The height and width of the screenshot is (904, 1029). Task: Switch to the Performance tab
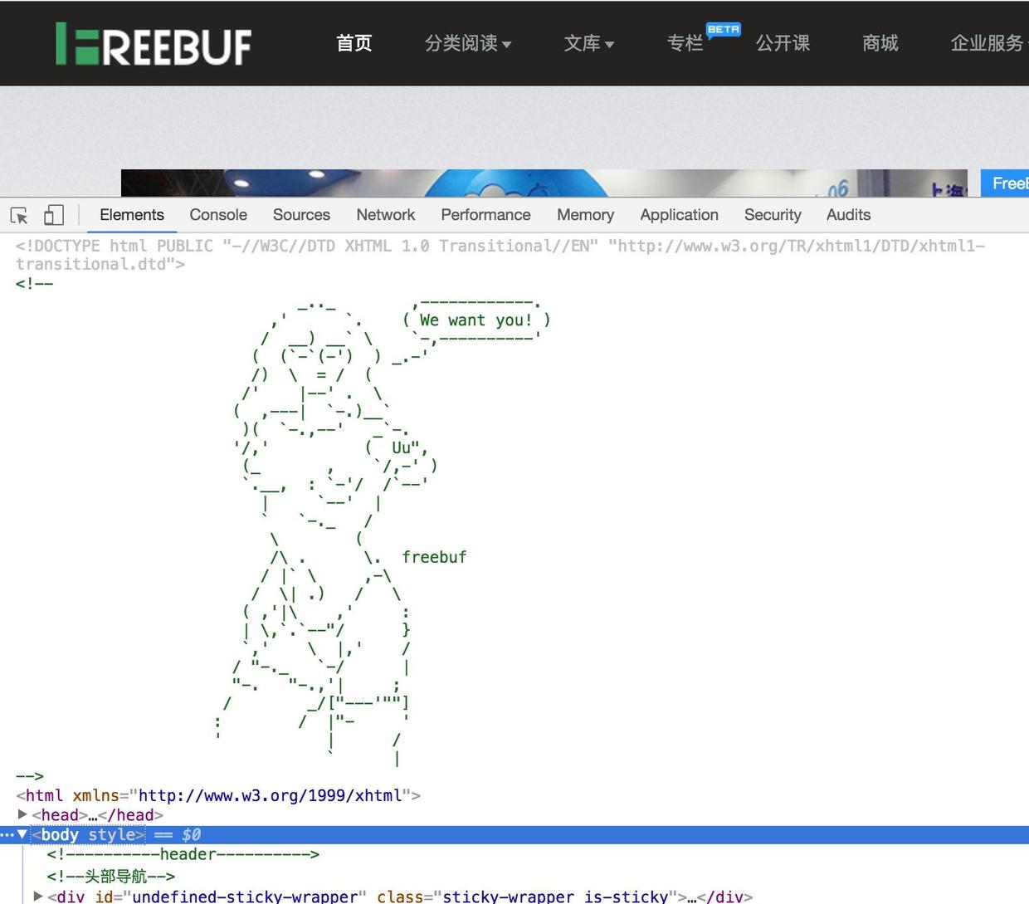pyautogui.click(x=485, y=215)
